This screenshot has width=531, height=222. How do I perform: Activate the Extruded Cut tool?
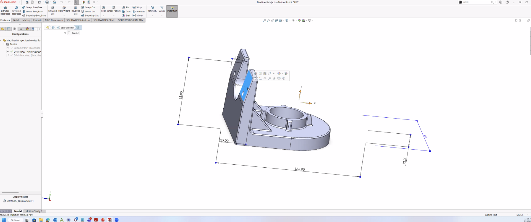[53, 11]
